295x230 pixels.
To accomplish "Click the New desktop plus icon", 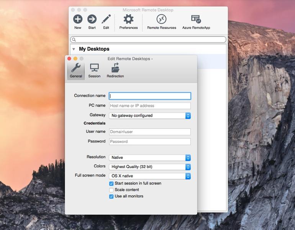I will (x=78, y=19).
